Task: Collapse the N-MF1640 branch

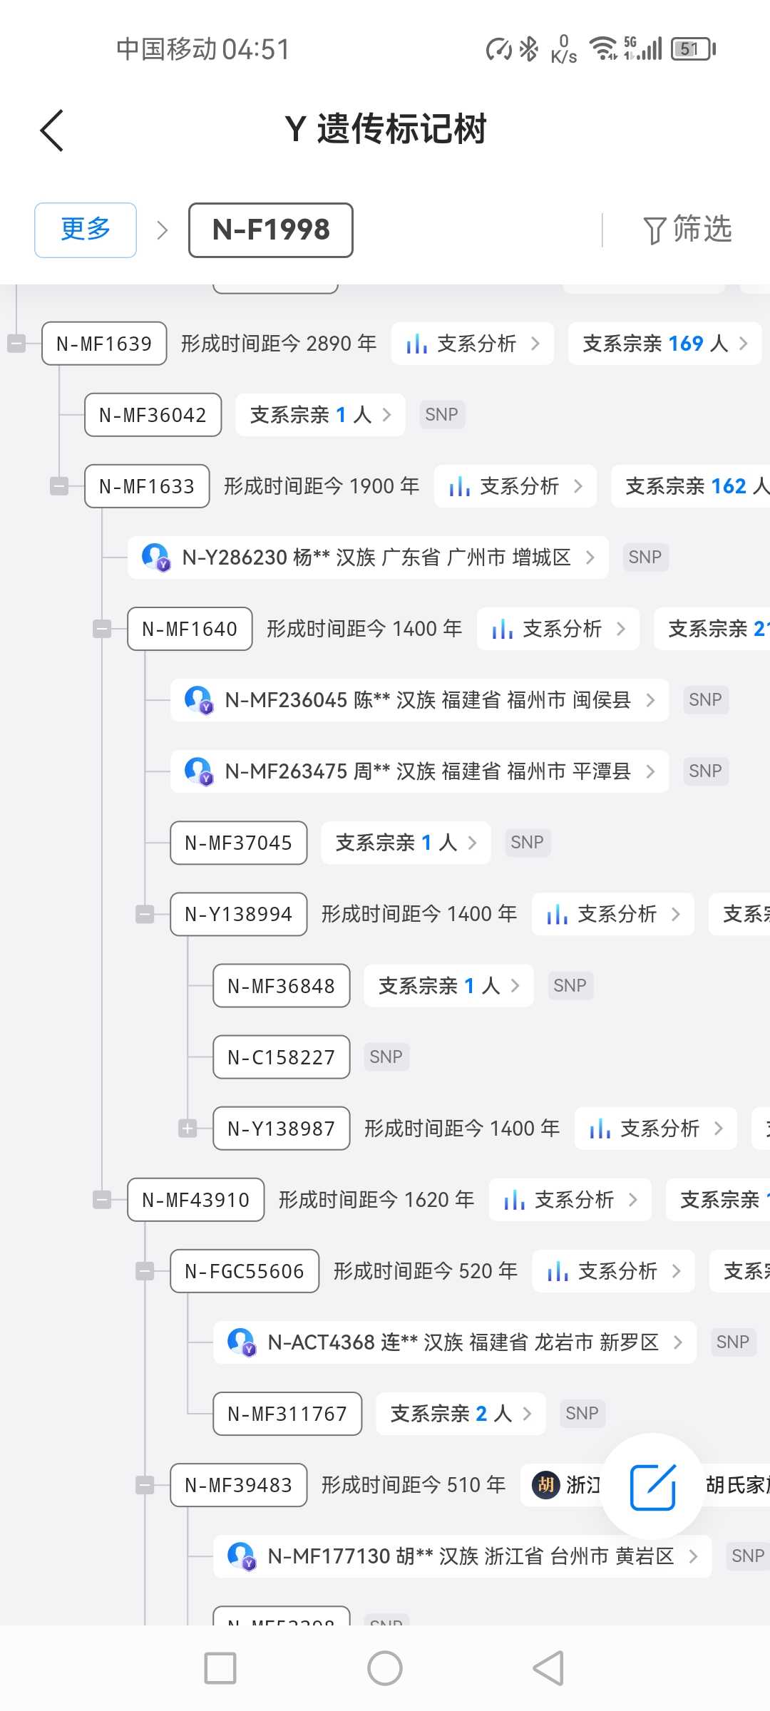Action: [x=102, y=629]
